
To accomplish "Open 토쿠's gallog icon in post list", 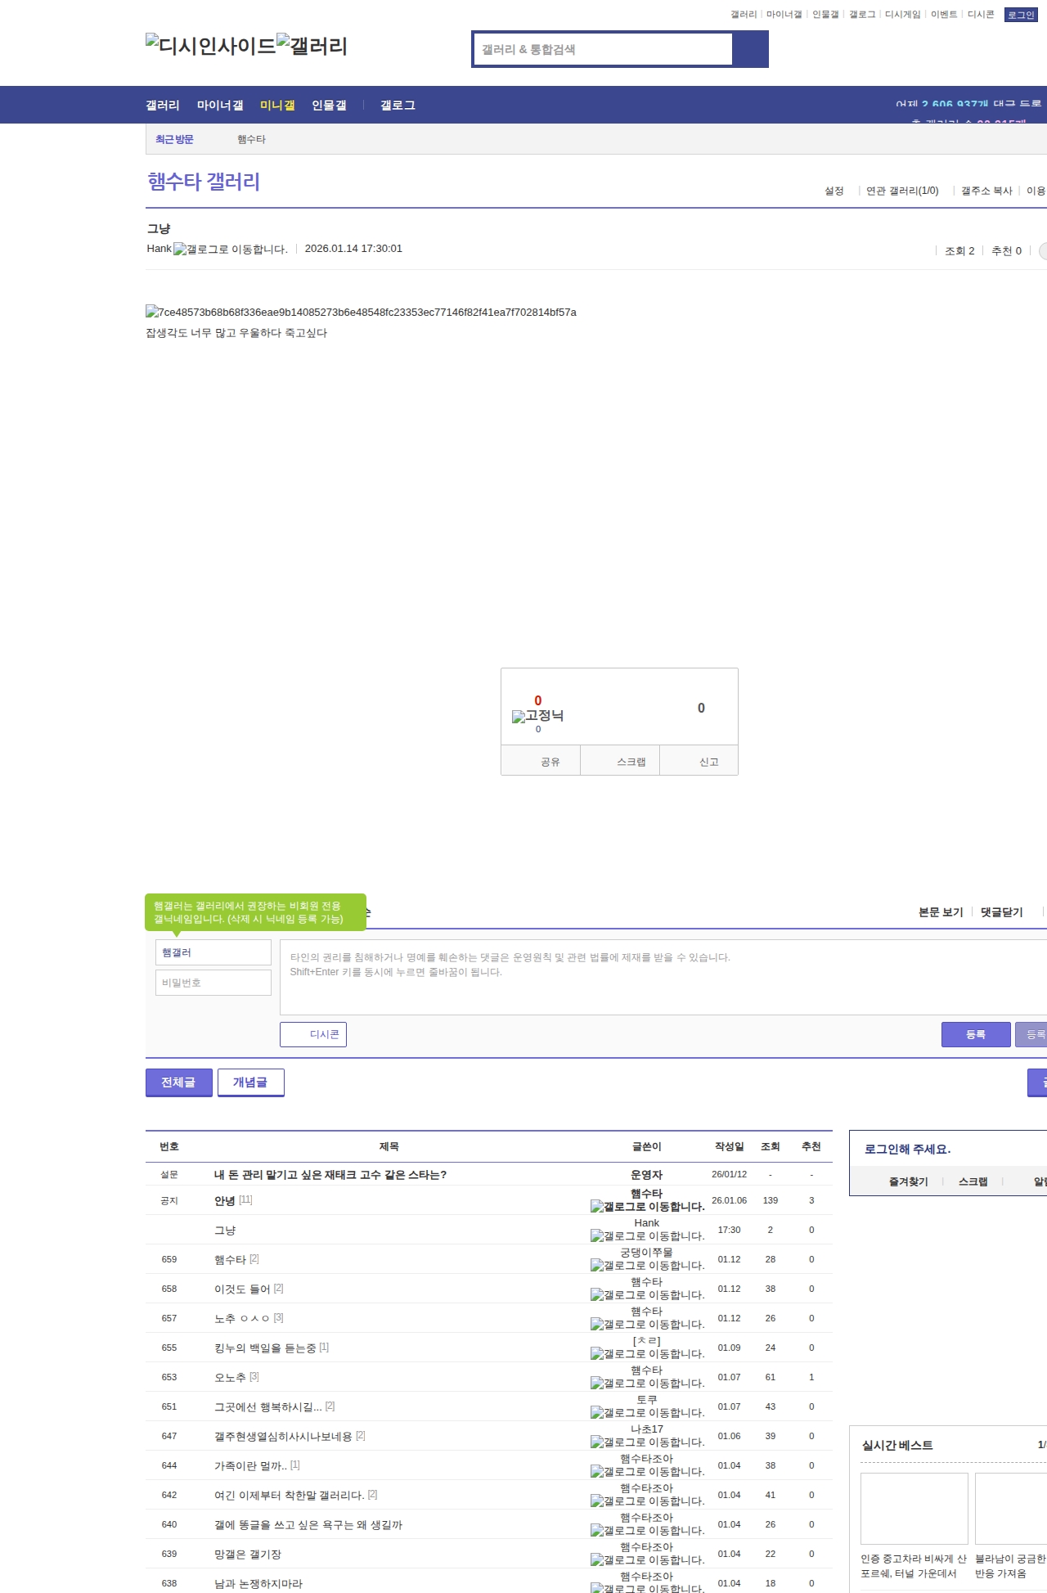I will click(x=647, y=1413).
